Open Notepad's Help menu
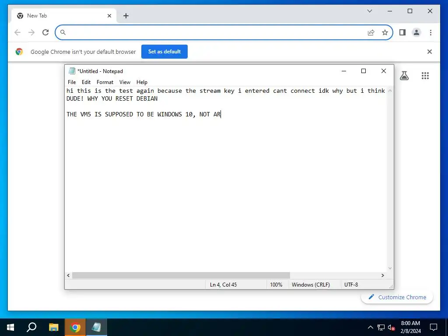This screenshot has width=448, height=336. click(x=142, y=82)
